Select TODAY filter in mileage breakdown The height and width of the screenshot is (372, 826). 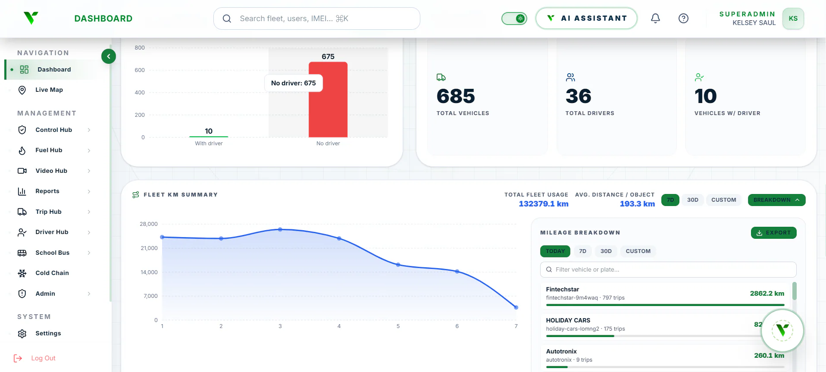click(555, 251)
